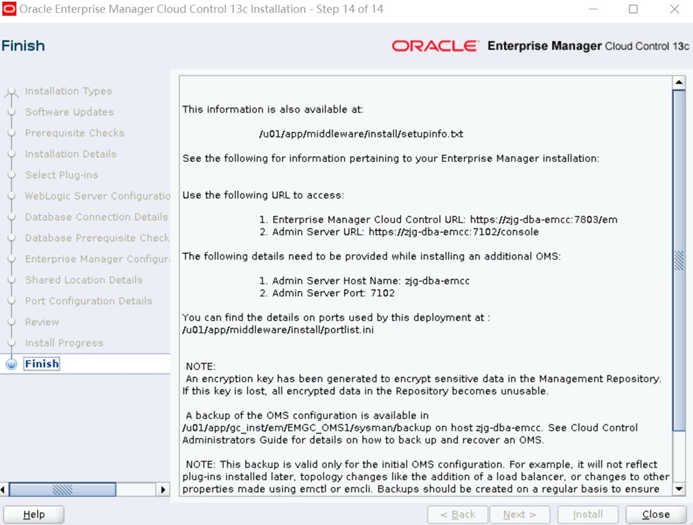The image size is (693, 525).
Task: Click the Close button
Action: [x=655, y=514]
